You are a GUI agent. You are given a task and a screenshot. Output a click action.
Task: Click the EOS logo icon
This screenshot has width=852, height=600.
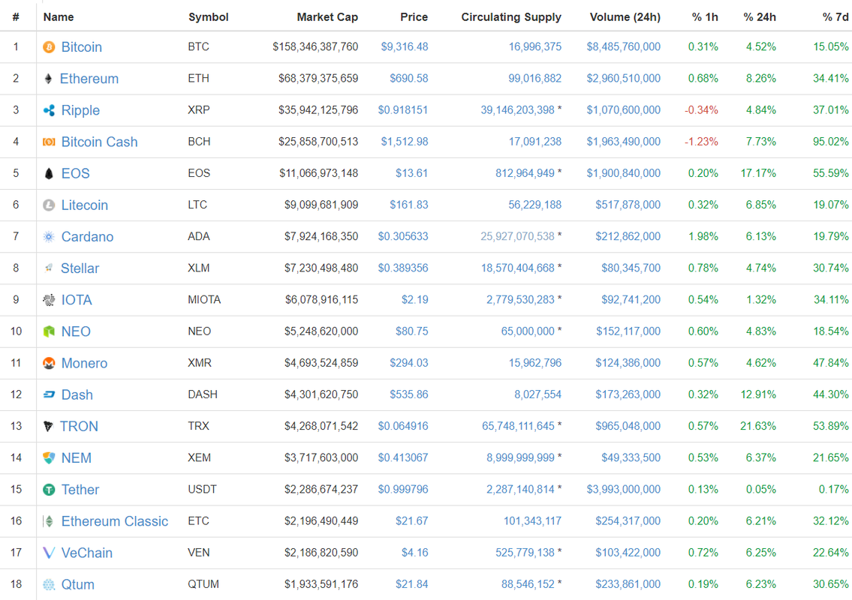(49, 173)
